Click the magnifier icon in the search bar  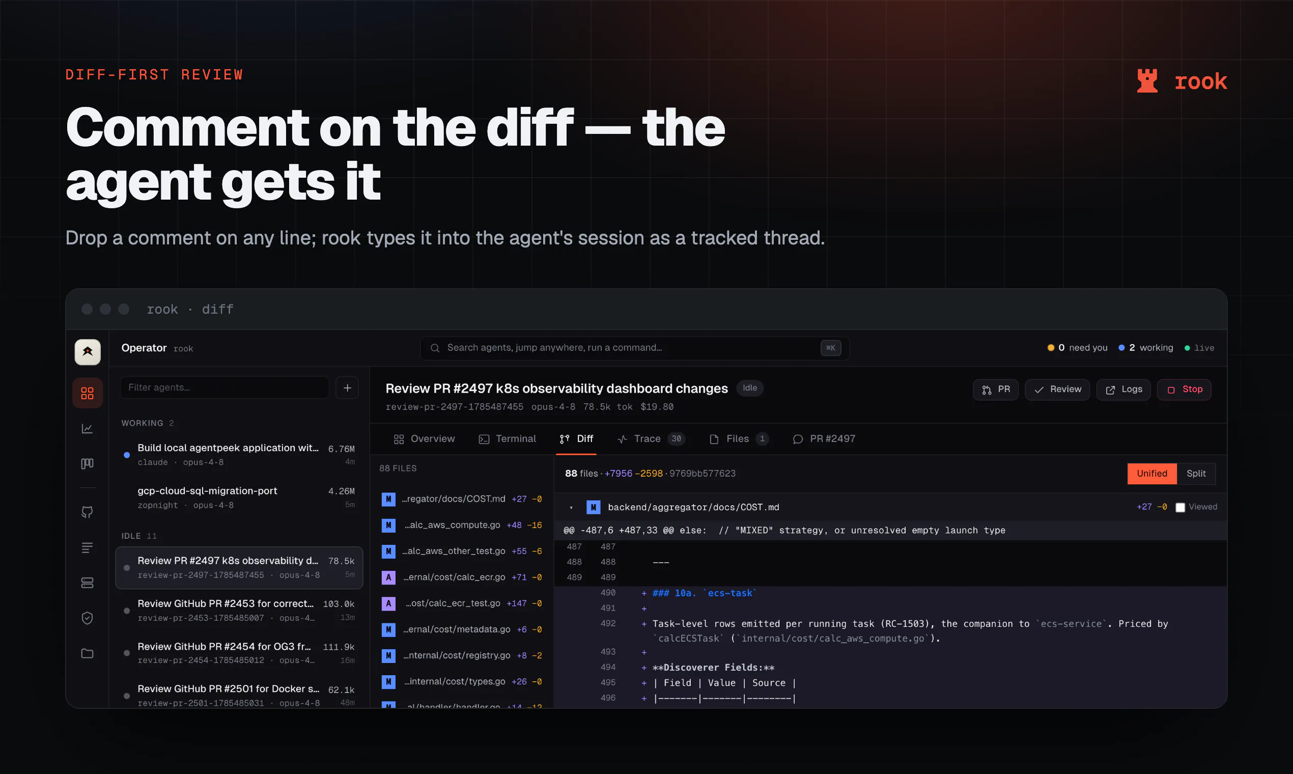point(435,348)
